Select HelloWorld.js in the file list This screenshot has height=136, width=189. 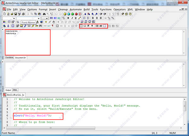point(11,33)
